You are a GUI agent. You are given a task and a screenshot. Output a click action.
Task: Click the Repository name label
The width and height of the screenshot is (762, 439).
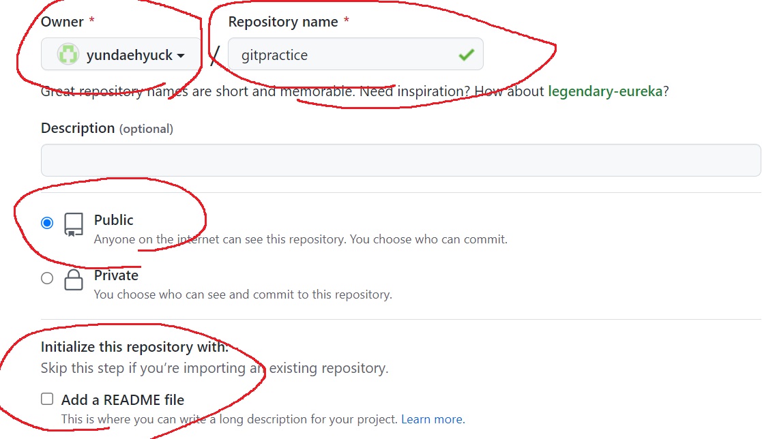[283, 22]
